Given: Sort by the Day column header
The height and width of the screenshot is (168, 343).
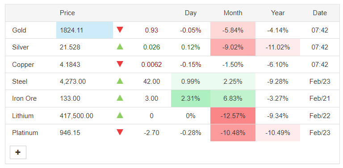Looking at the screenshot, I should (x=191, y=13).
